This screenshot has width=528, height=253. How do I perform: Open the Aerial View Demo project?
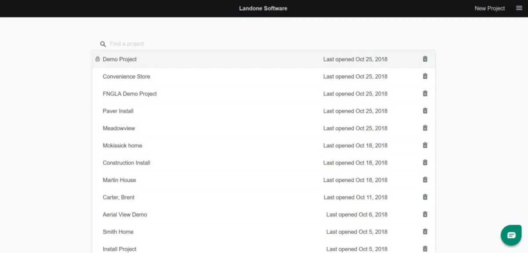click(x=125, y=215)
